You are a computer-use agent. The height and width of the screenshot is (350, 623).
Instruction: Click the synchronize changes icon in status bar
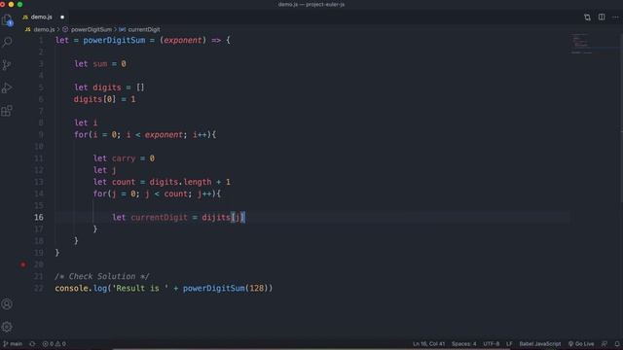click(x=32, y=343)
